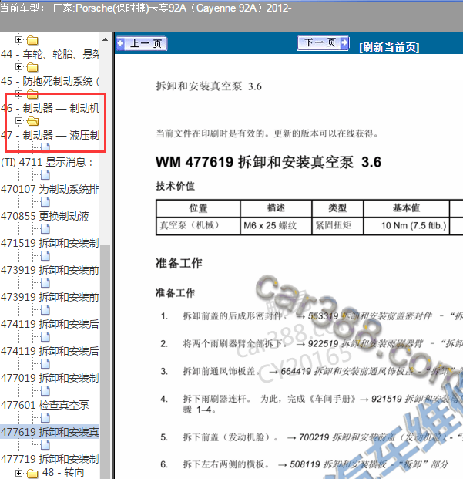This screenshot has width=463, height=479.
Task: Select tree item 46 - 制动器 — 制动机
Action: pos(50,108)
